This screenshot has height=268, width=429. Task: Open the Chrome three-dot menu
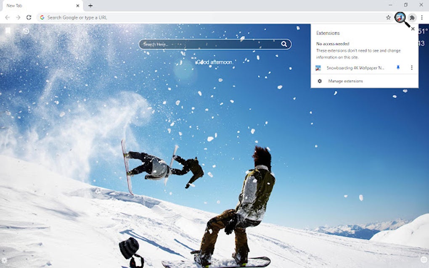coord(423,18)
